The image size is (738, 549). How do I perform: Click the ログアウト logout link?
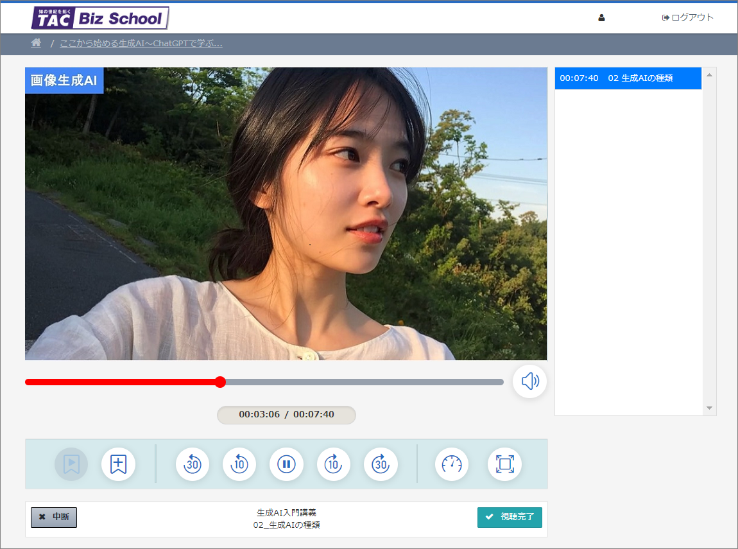(688, 17)
